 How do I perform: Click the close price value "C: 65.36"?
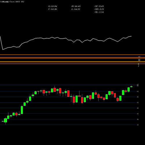coord(52,9)
